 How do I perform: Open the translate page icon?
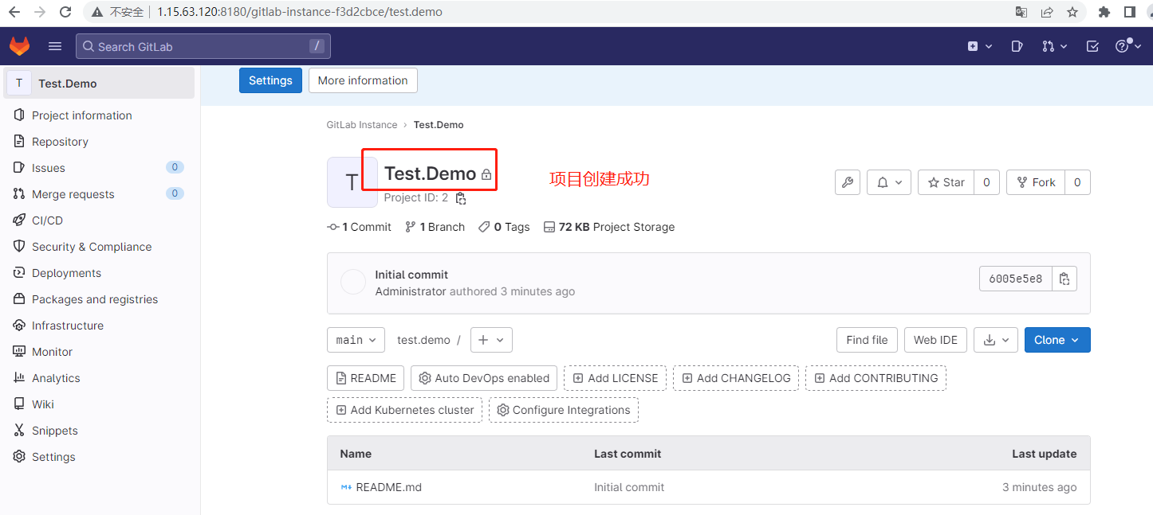(1021, 12)
